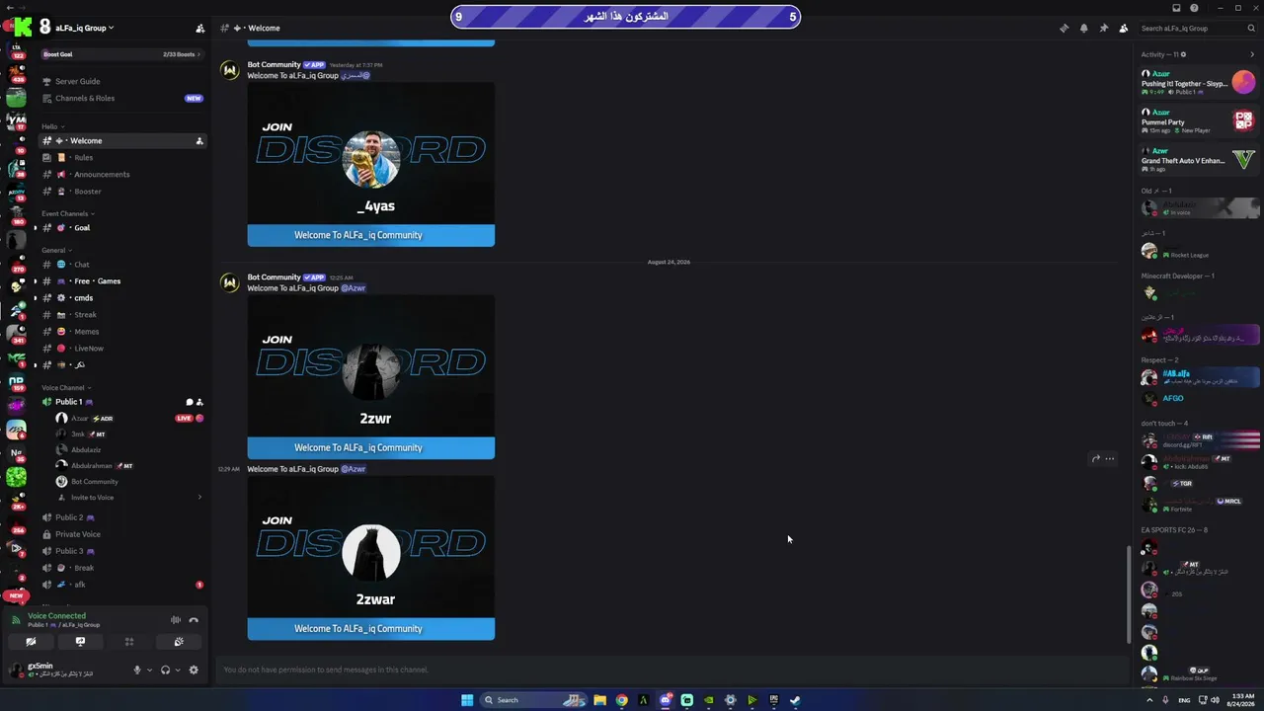
Task: Collapse the Voice Channel category
Action: click(x=65, y=387)
